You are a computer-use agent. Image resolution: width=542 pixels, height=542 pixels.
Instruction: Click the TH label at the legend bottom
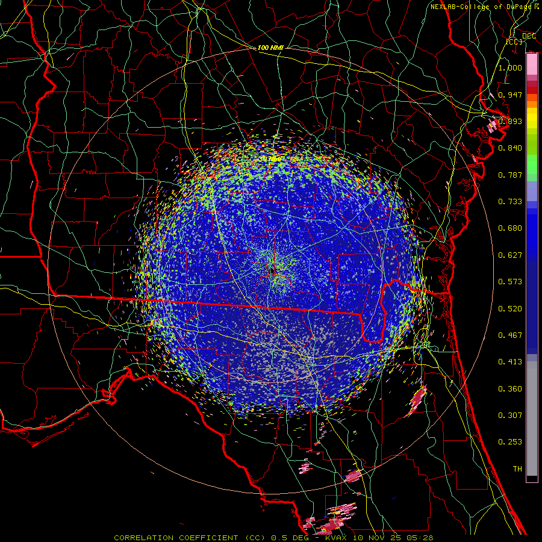pyautogui.click(x=517, y=469)
